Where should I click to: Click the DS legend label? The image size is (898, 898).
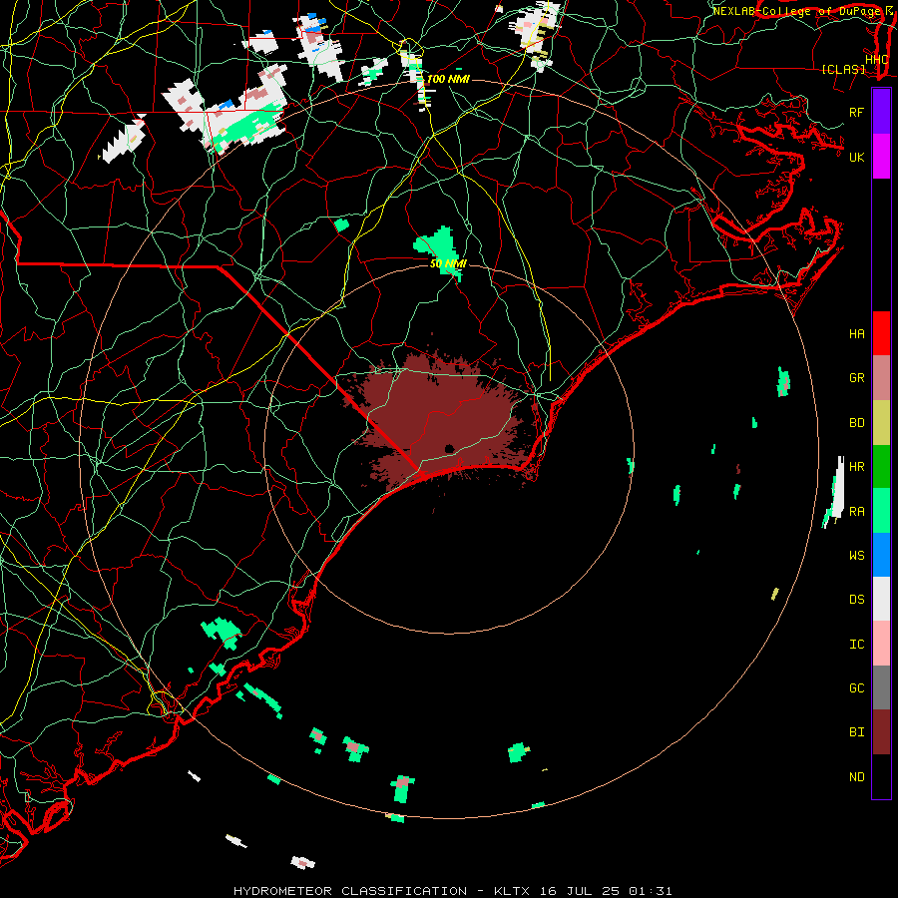[x=856, y=600]
